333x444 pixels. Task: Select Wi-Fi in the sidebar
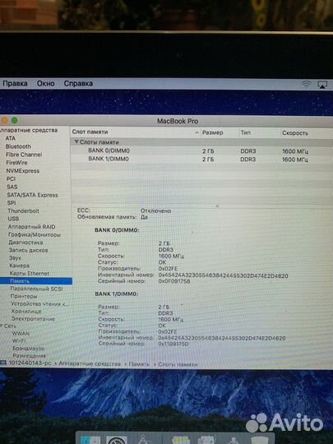(19, 341)
